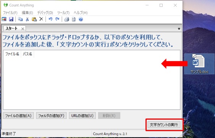Click the 準備終了 status bar text
This screenshot has height=138, width=215.
click(x=9, y=134)
